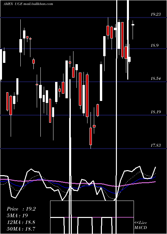Image resolution: width=167 pixels, height=234 pixels.
Task: Click the 18.19 price level label
Action: (x=156, y=112)
